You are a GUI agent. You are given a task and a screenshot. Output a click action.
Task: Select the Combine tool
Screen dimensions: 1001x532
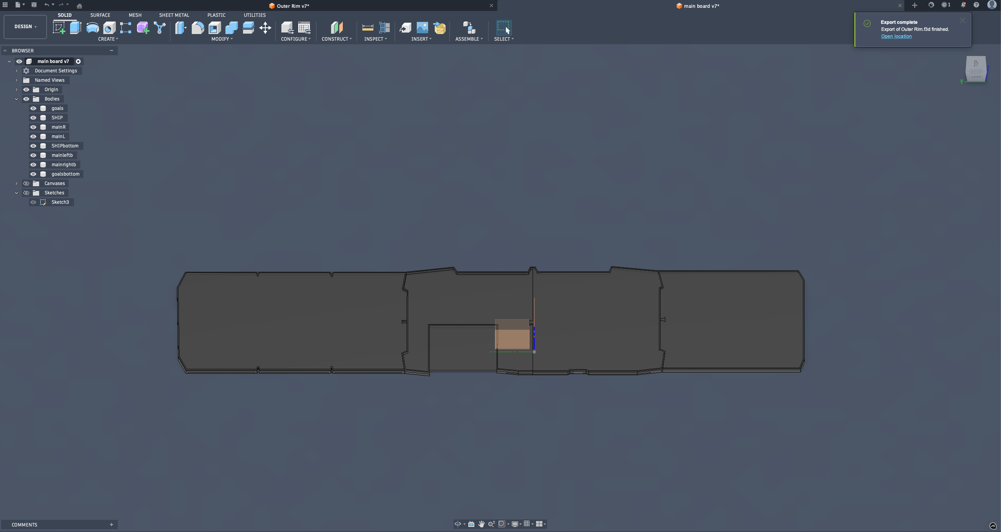click(231, 28)
